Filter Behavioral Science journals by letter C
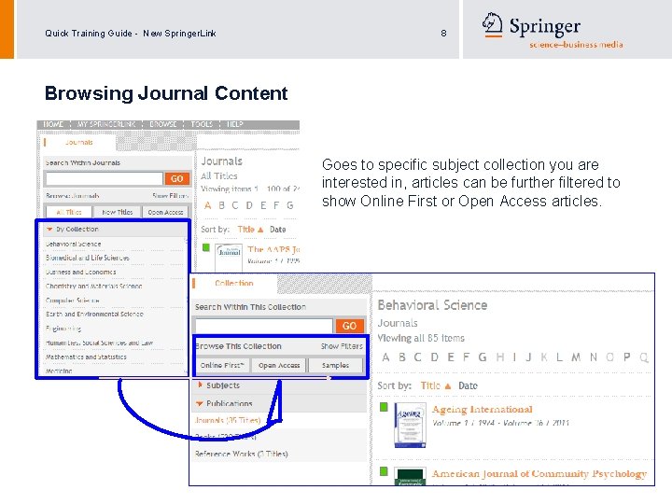This screenshot has height=504, width=672. pos(417,357)
